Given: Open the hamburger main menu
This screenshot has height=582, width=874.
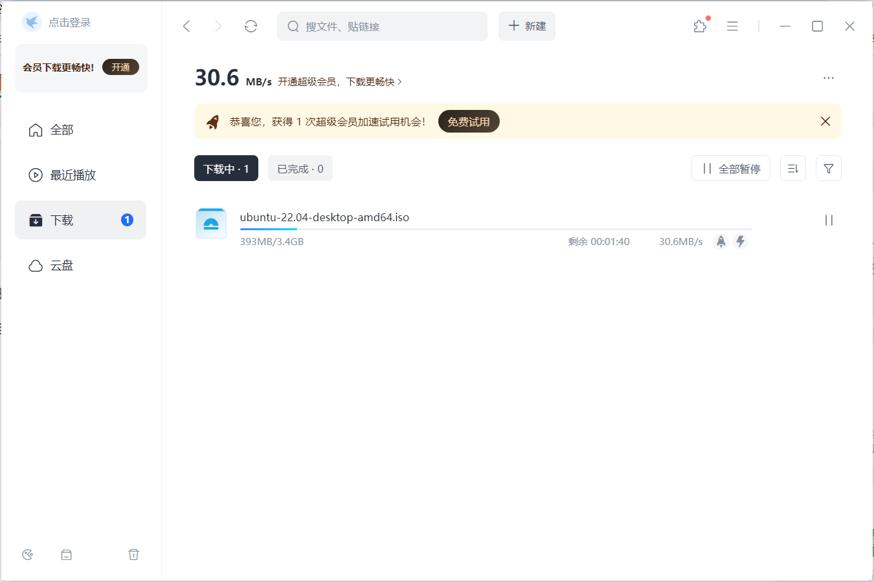Looking at the screenshot, I should click(x=732, y=27).
